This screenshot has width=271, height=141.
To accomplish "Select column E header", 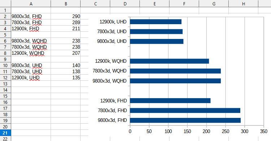I will tap(155, 4).
